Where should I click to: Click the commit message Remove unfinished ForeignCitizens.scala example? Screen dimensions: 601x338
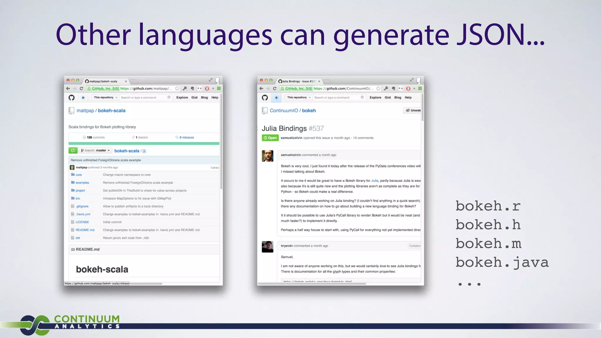[106, 160]
